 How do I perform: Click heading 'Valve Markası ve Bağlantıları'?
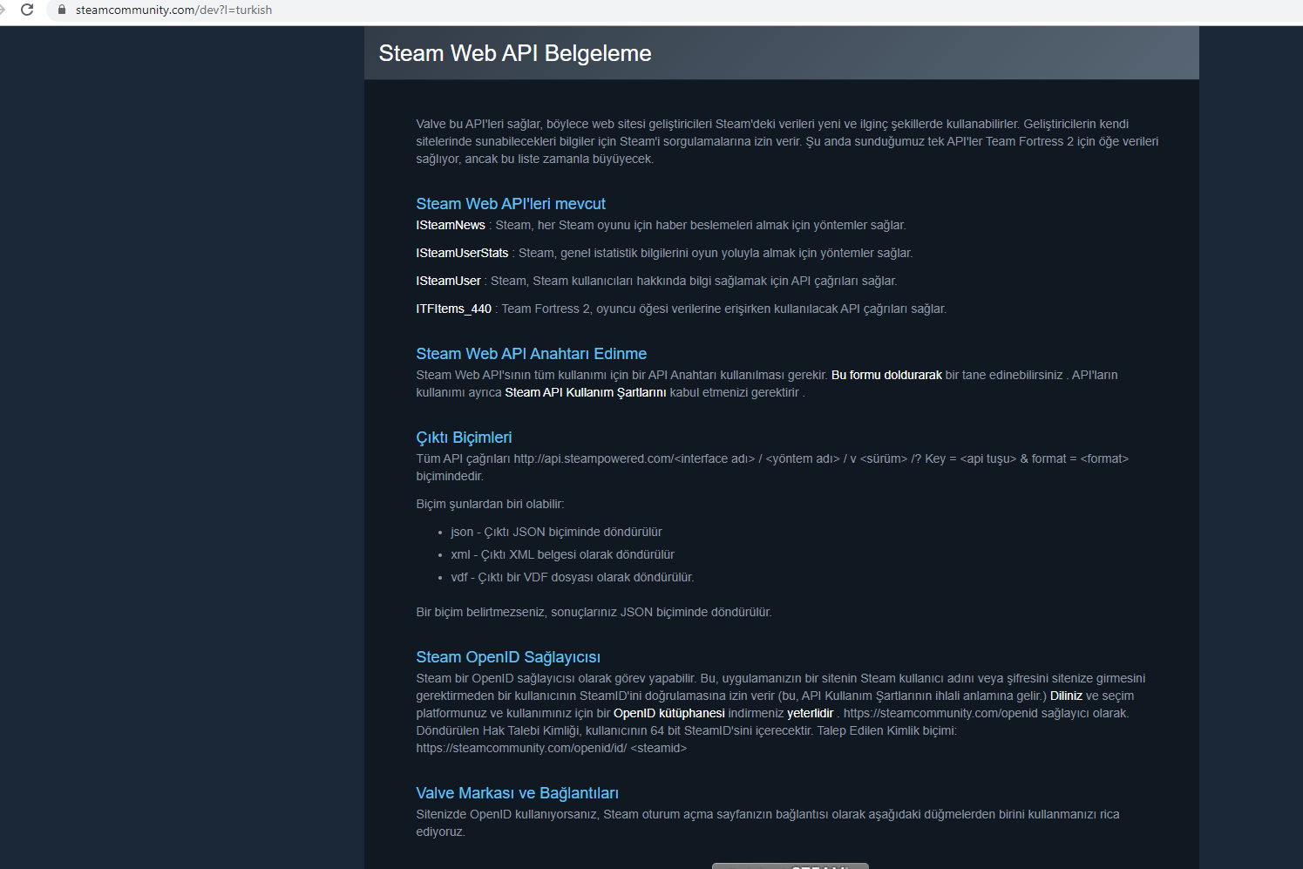click(x=517, y=793)
